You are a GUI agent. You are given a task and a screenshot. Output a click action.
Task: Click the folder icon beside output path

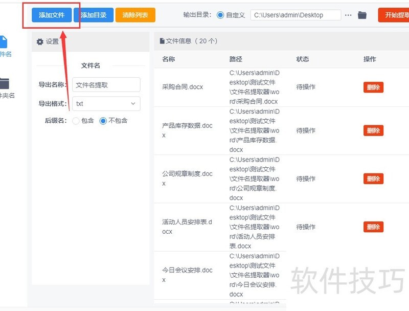(362, 15)
